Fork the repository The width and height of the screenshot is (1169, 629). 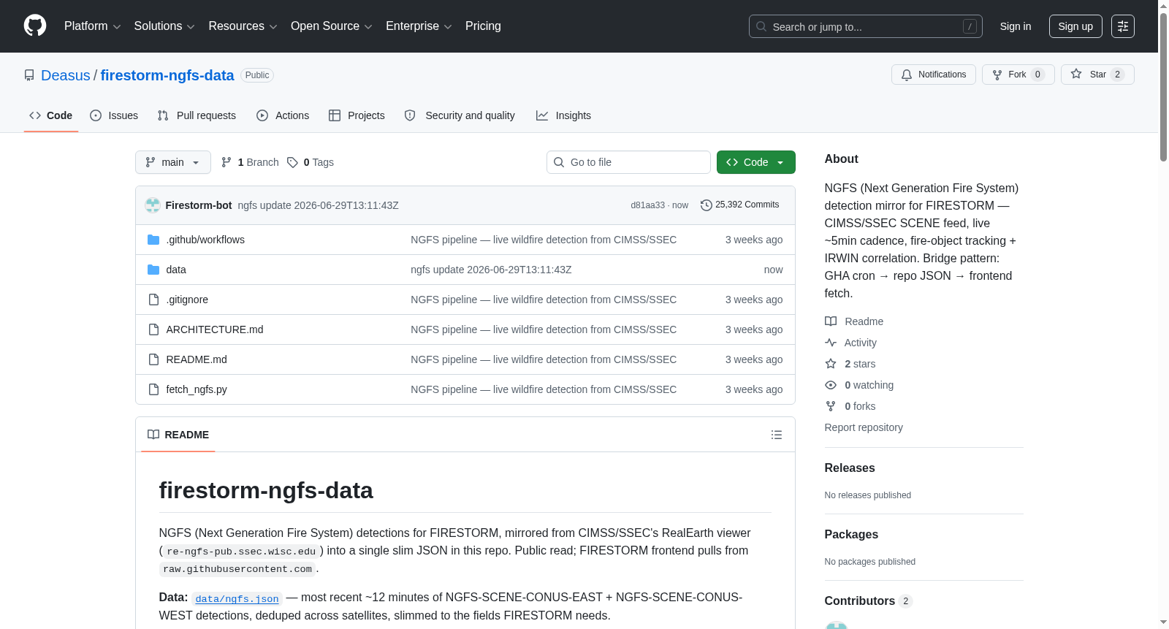(1018, 75)
